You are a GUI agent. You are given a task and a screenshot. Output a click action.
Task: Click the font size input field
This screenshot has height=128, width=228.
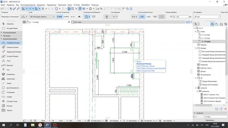coord(182,17)
